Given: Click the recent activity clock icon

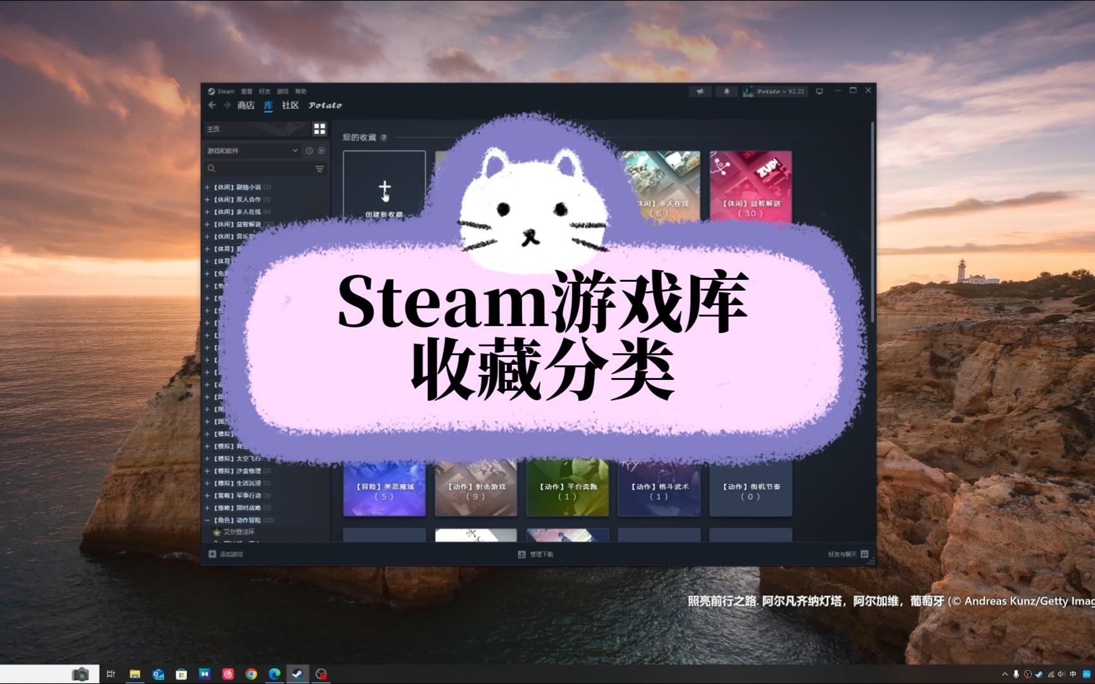Looking at the screenshot, I should pos(309,151).
